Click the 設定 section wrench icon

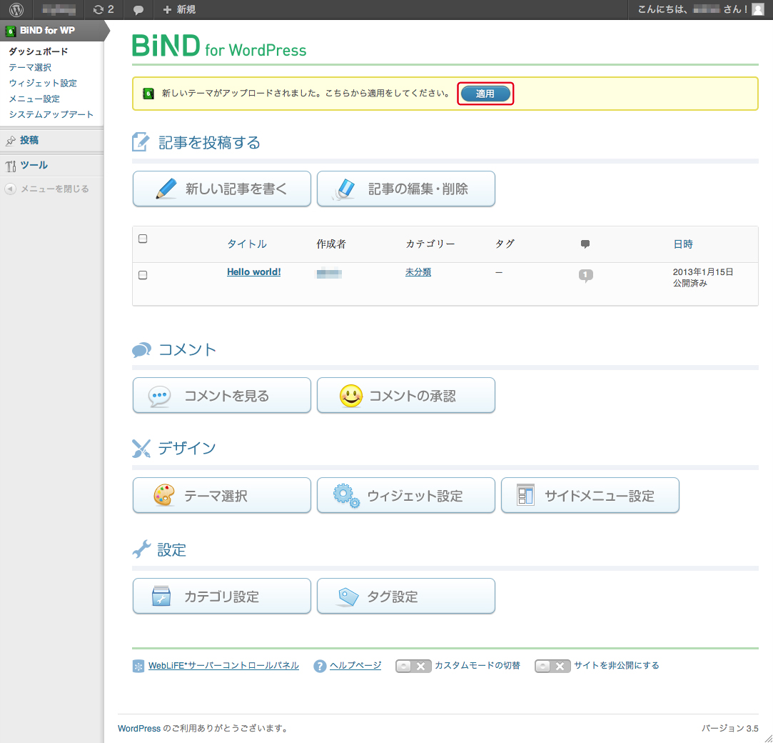click(141, 549)
